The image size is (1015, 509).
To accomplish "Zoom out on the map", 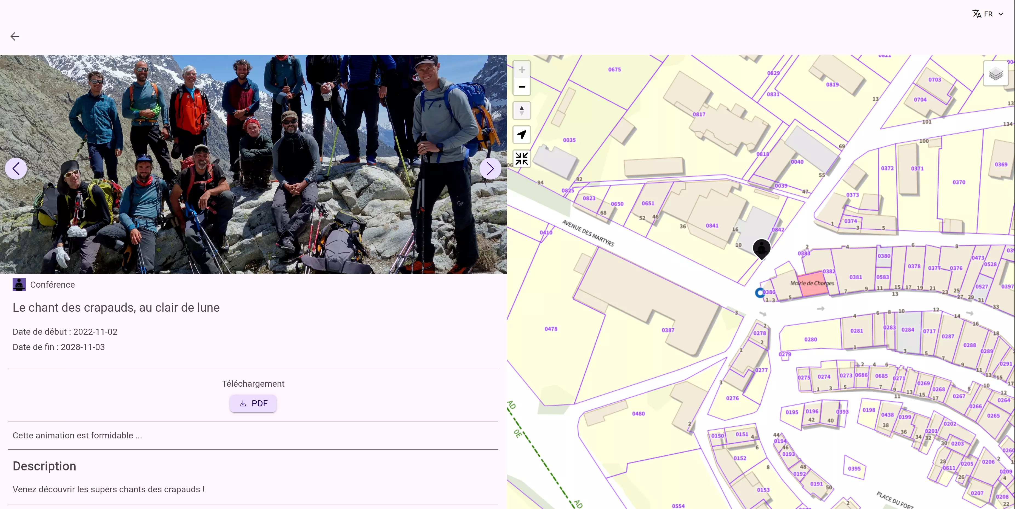I will [x=522, y=87].
